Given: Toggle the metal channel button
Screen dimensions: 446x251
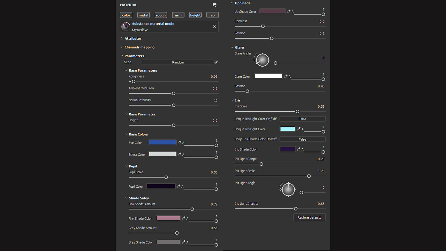Looking at the screenshot, I should click(x=143, y=15).
